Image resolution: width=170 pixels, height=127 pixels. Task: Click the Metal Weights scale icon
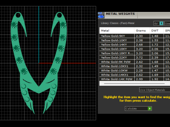(101, 15)
